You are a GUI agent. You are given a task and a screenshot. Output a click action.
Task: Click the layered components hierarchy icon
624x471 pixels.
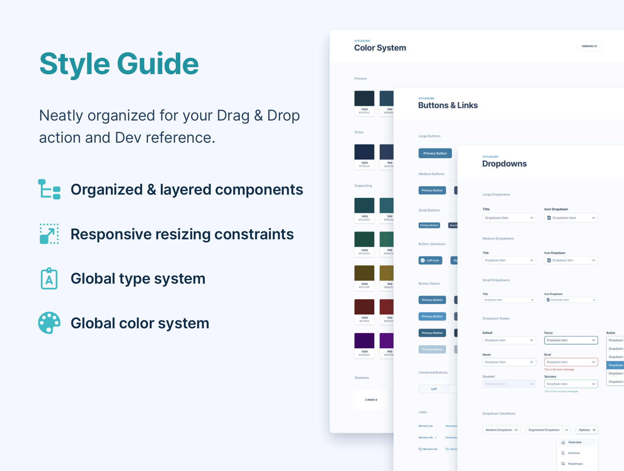[x=49, y=189]
